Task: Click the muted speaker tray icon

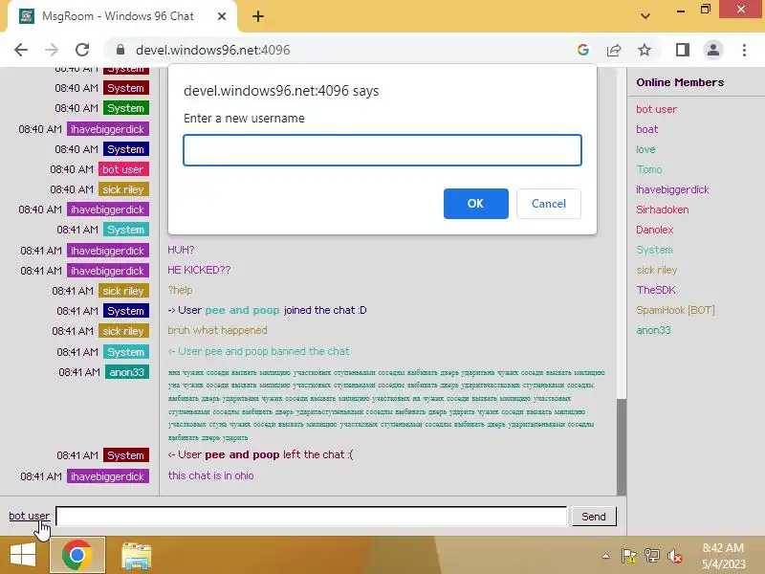Action: pyautogui.click(x=675, y=556)
